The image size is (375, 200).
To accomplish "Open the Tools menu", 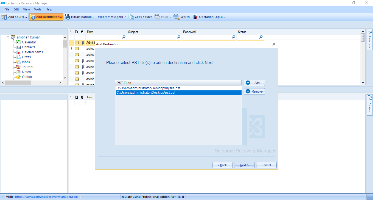I will point(38,9).
